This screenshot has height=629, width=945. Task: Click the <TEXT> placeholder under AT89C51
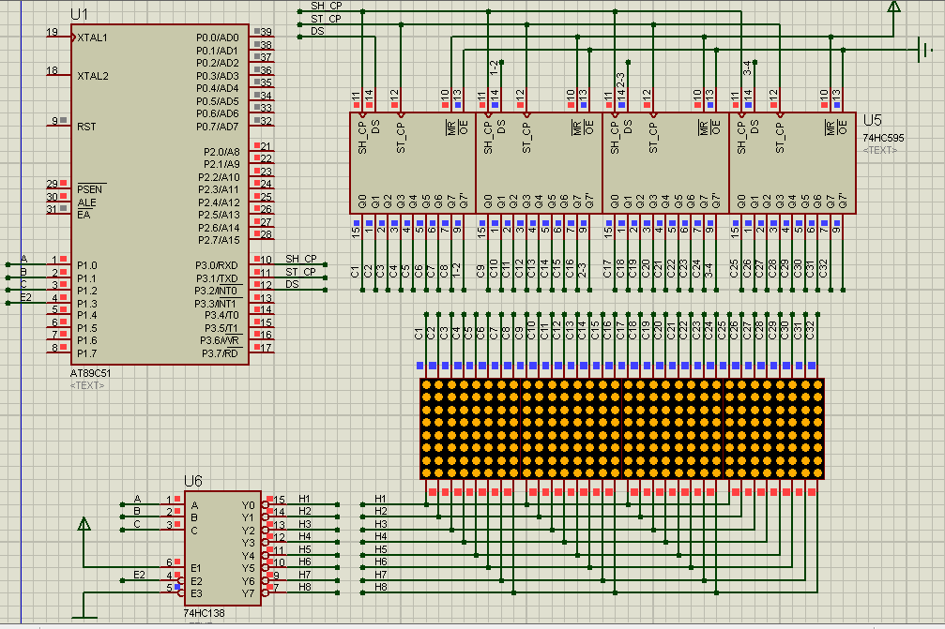click(x=87, y=385)
